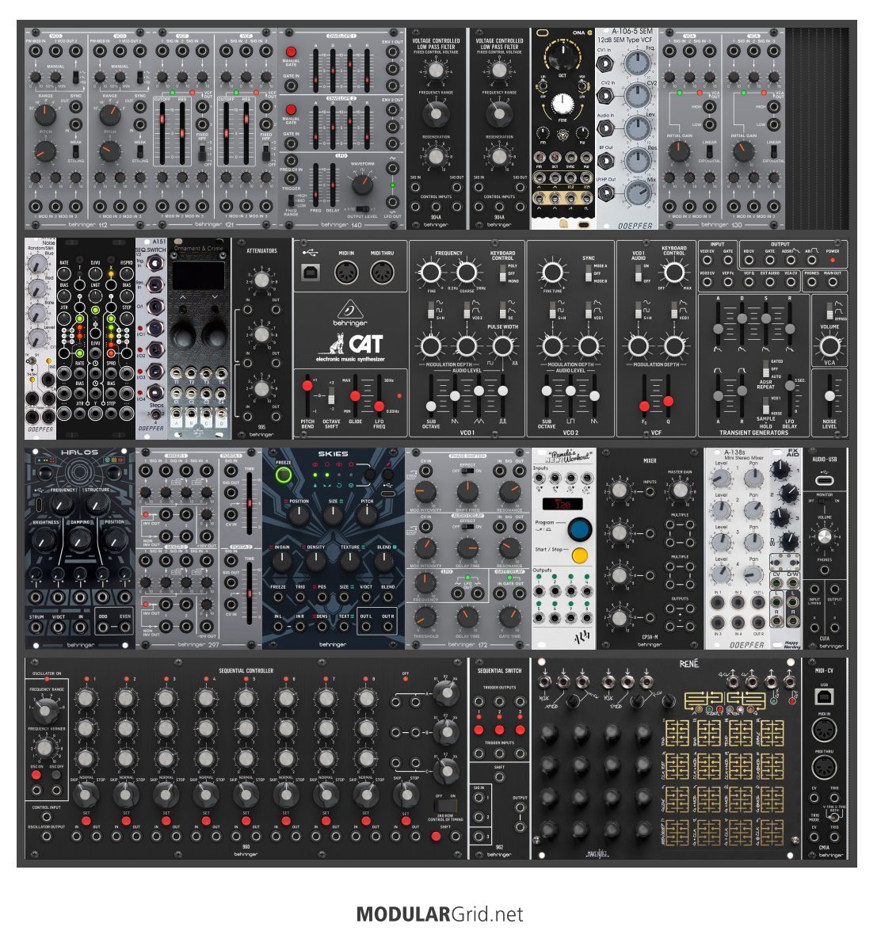Click the USB port on the CAT synthesizer
Viewport: 881px width, 931px height.
(x=311, y=273)
